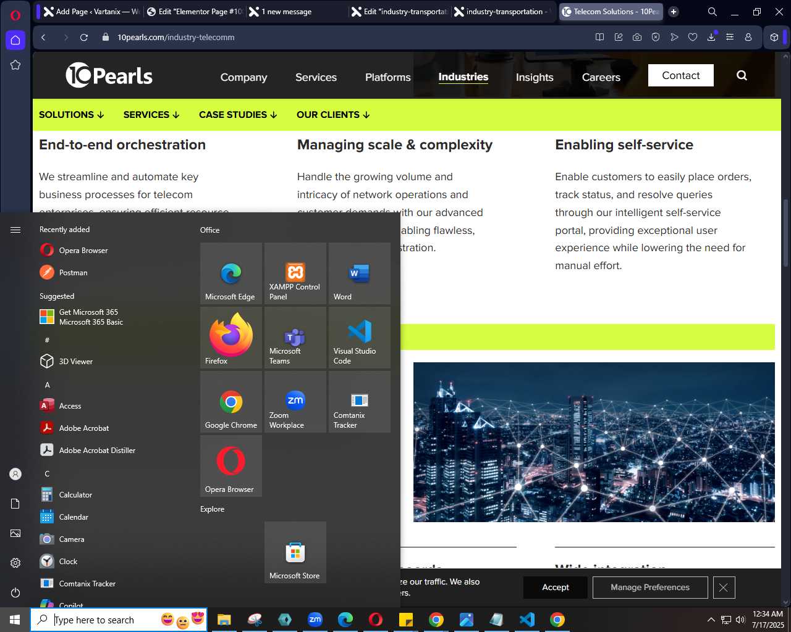The width and height of the screenshot is (791, 632).
Task: Switch to 'Add Page ‹ Vartanix' browser tab
Action: click(91, 12)
